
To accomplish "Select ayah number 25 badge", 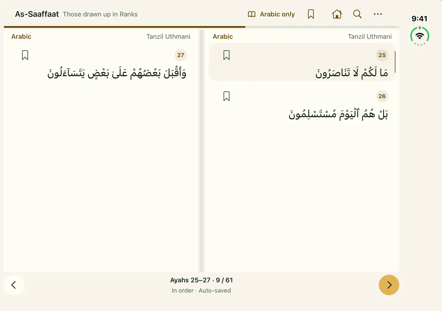I will point(382,55).
